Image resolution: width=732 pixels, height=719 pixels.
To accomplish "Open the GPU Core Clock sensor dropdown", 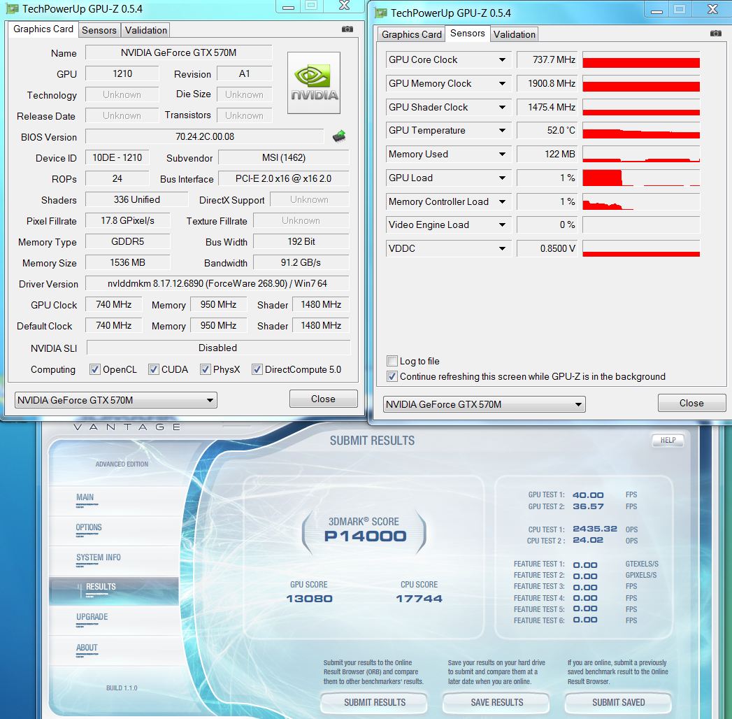I will tap(502, 59).
